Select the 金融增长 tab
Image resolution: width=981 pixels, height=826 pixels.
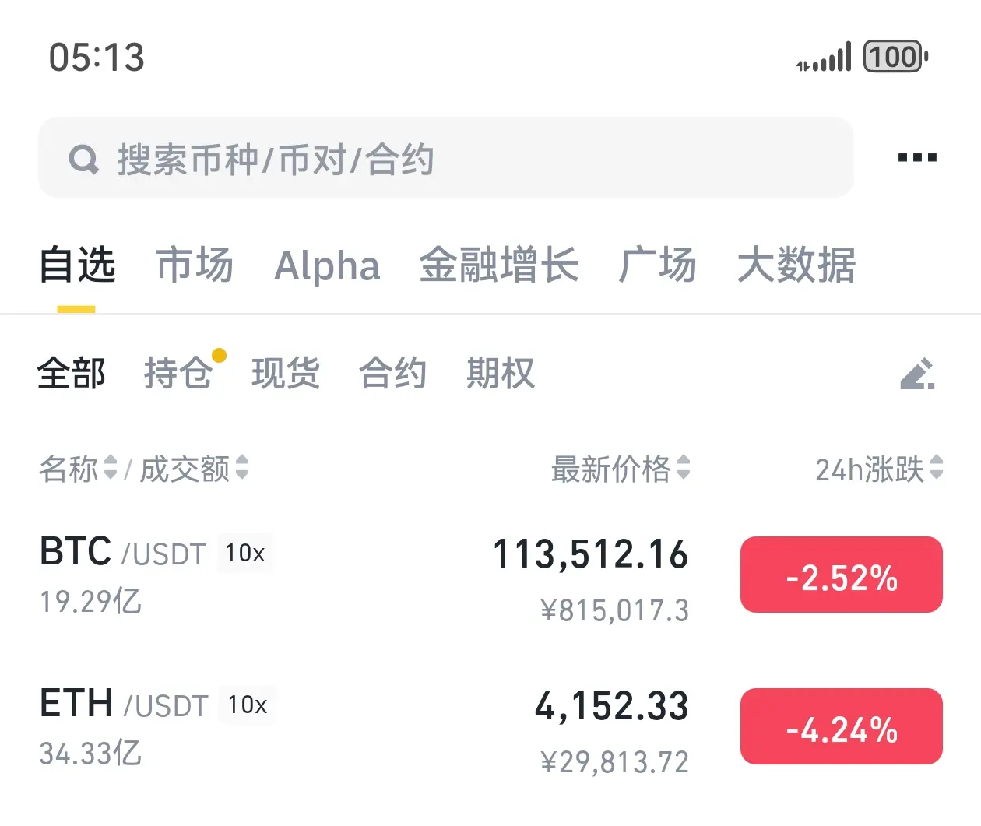click(499, 265)
